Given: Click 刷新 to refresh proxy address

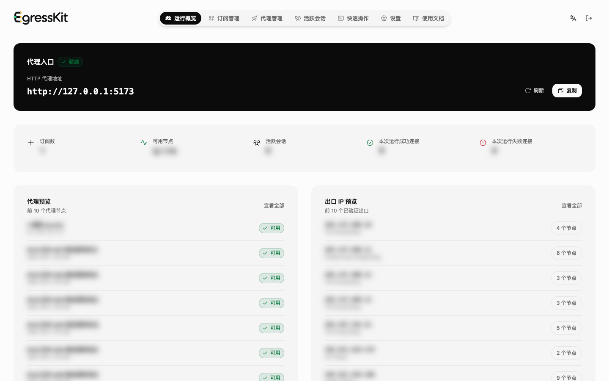Looking at the screenshot, I should coord(535,91).
